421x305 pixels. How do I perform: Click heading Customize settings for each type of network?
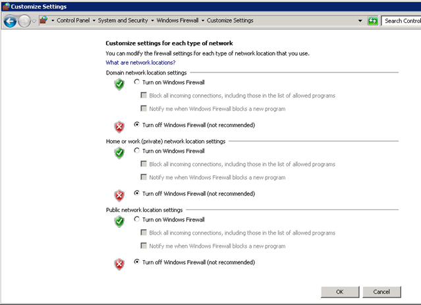pyautogui.click(x=169, y=43)
